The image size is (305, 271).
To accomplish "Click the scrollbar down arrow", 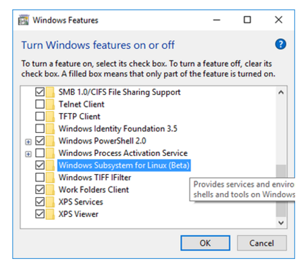I will pyautogui.click(x=281, y=223).
